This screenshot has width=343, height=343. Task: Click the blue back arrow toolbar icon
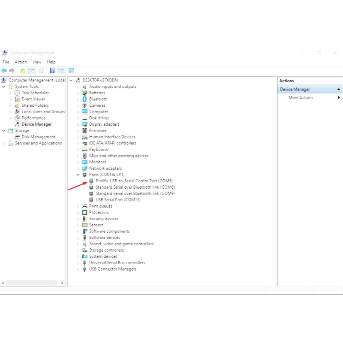pos(4,70)
